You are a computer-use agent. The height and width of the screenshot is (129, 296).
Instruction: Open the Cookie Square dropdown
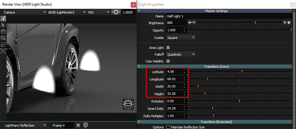pyautogui.click(x=181, y=38)
